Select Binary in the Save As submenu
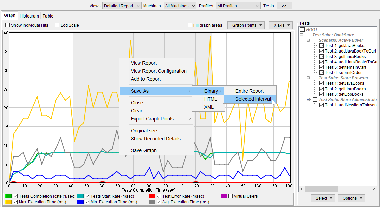This screenshot has width=380, height=207. pos(209,91)
